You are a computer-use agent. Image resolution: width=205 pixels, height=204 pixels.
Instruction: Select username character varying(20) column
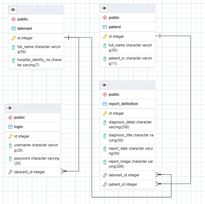tap(33, 148)
